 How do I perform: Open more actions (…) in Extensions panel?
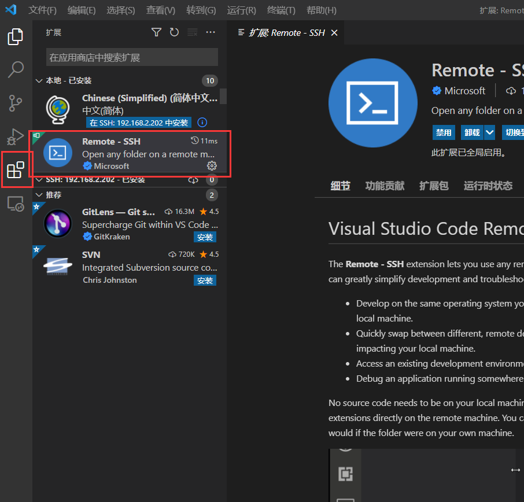[x=210, y=32]
